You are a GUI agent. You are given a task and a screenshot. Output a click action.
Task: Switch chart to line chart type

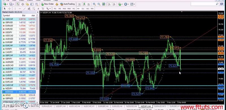click(89, 4)
